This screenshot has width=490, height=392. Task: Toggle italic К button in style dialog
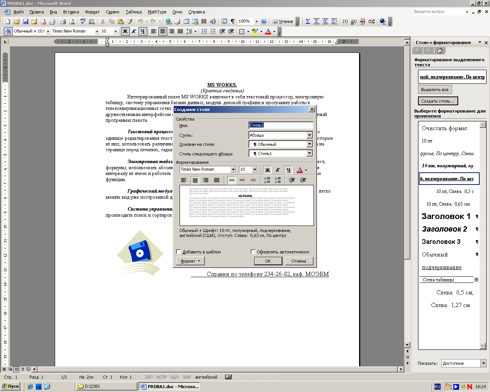click(278, 170)
